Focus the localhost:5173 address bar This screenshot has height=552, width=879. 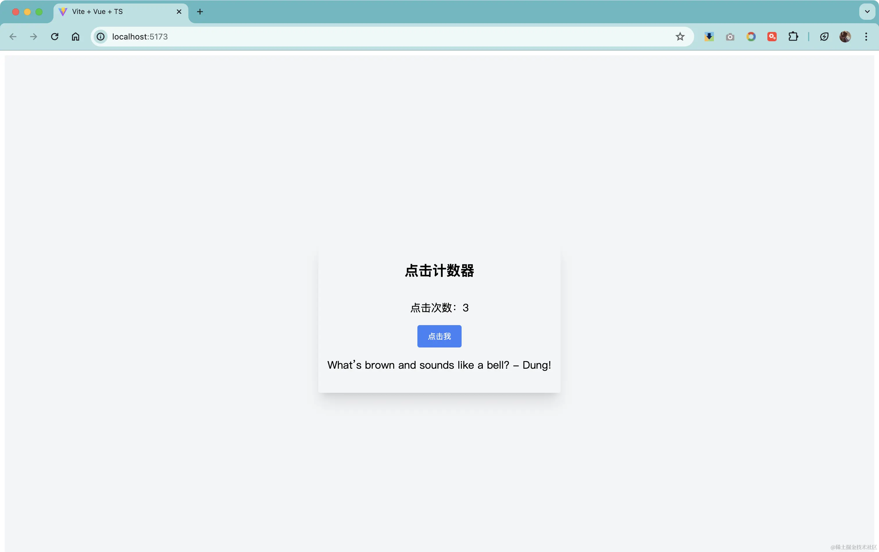[x=365, y=37]
